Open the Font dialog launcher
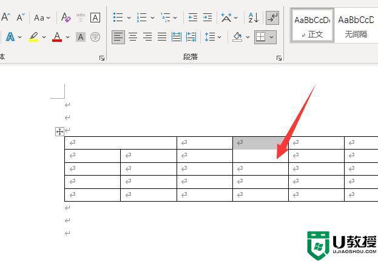378x261 pixels. point(102,58)
